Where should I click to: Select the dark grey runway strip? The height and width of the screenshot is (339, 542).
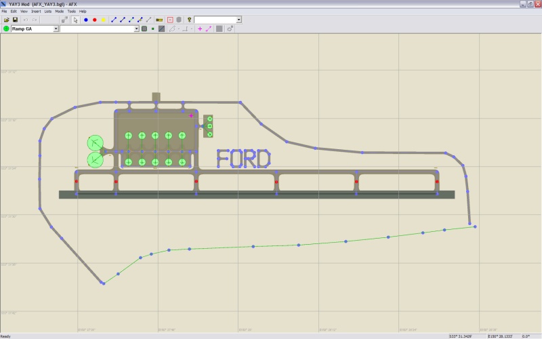tap(257, 195)
